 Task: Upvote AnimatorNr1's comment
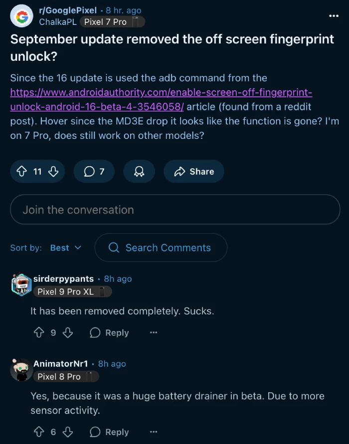tap(39, 432)
